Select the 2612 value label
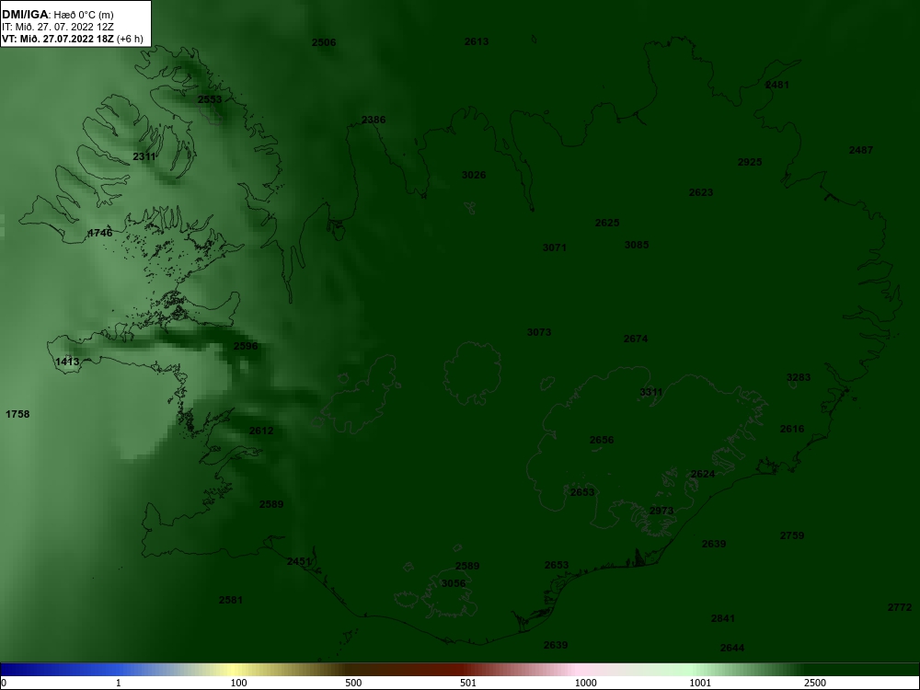920x690 pixels. (x=261, y=431)
